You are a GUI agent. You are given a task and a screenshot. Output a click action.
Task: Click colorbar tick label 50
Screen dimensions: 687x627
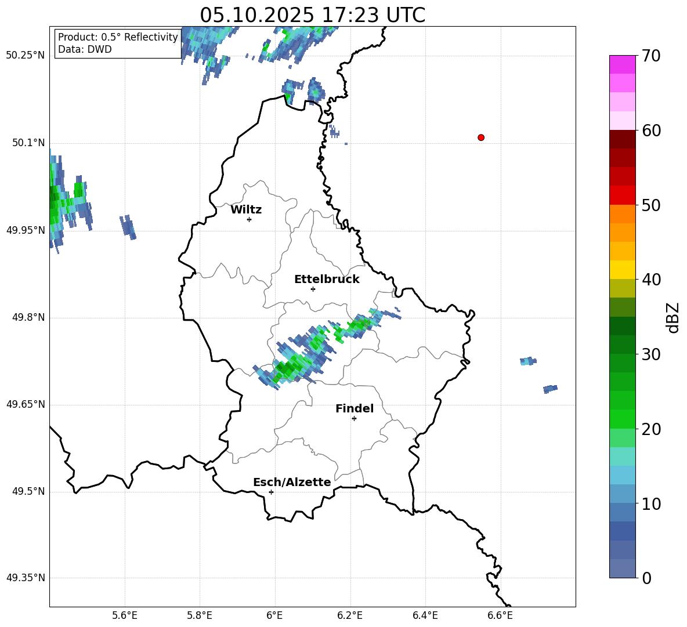651,205
